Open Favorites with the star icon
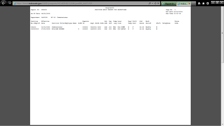The height and width of the screenshot is (126, 224). [203, 3]
